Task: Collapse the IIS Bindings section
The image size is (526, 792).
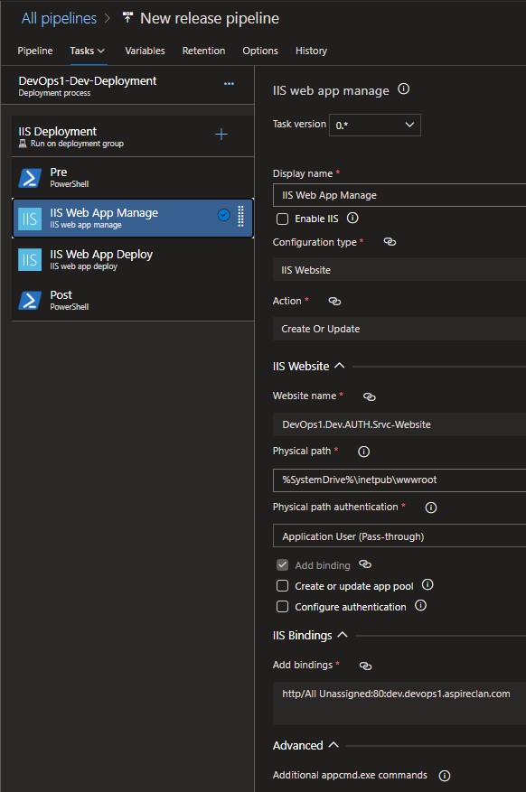Action: point(343,634)
